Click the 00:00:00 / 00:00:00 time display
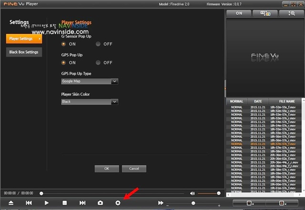This screenshot has height=210, width=305. coord(19,193)
